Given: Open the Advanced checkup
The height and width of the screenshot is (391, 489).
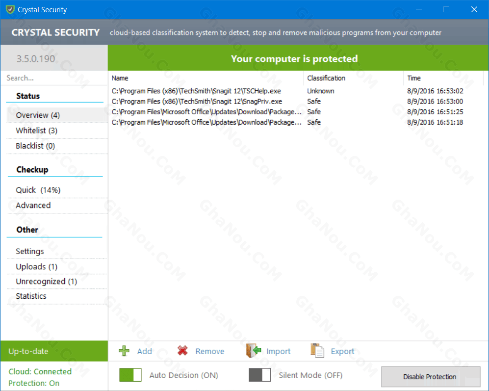Looking at the screenshot, I should click(57, 206).
